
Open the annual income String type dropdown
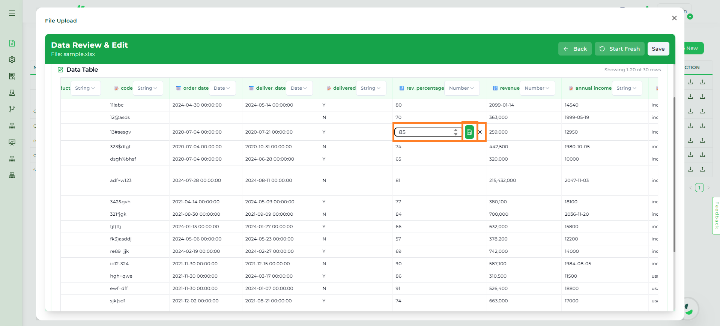pyautogui.click(x=626, y=88)
